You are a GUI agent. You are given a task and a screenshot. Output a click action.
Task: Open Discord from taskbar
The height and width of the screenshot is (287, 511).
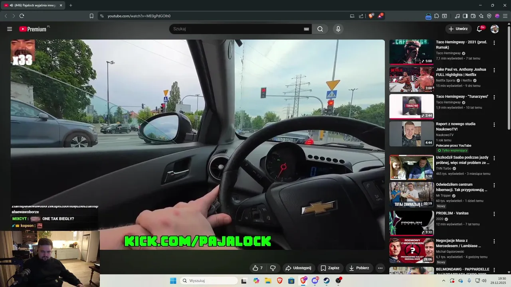pyautogui.click(x=315, y=281)
